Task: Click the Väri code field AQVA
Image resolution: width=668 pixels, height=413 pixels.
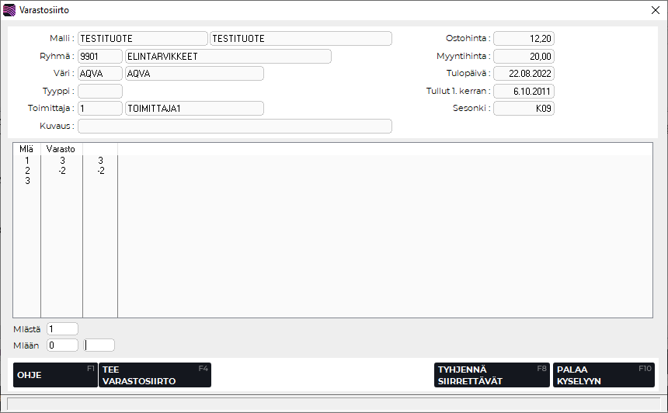Action: point(99,74)
